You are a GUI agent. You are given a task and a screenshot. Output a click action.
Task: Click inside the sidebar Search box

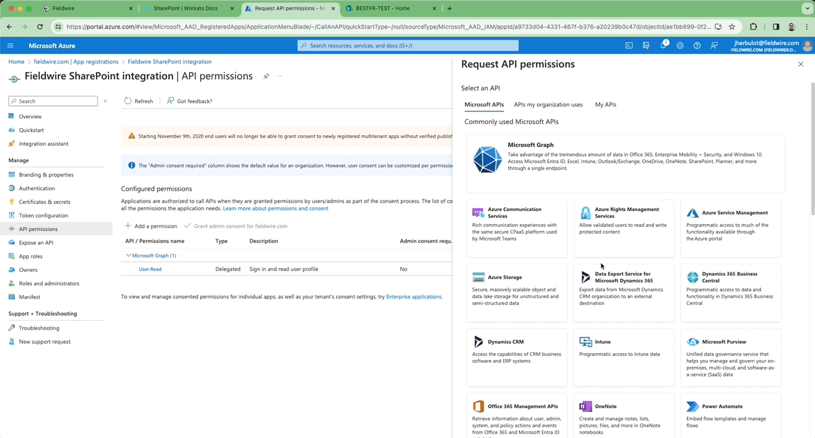point(53,101)
